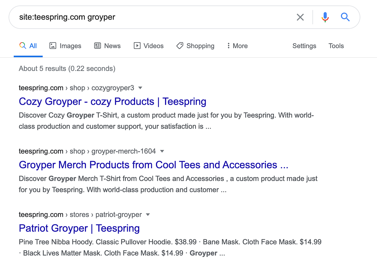Open the Patriot Groyper | Teespring link
Viewport: 377px width, 262px height.
click(x=79, y=228)
